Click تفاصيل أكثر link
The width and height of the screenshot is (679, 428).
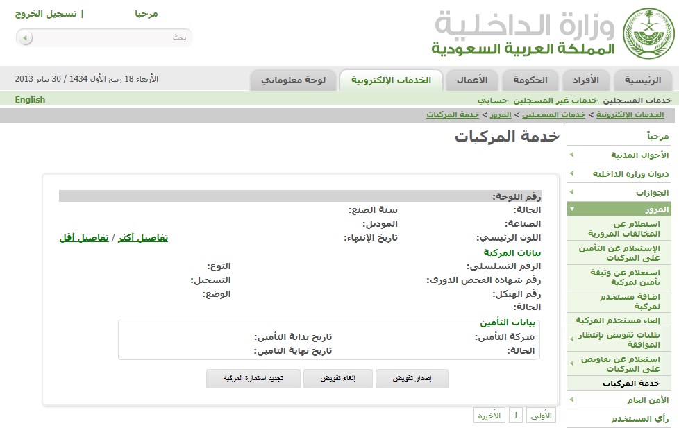coord(143,238)
